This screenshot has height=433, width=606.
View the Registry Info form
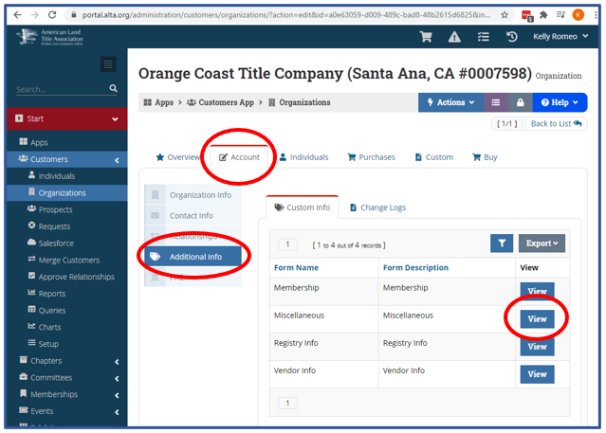[x=537, y=347]
